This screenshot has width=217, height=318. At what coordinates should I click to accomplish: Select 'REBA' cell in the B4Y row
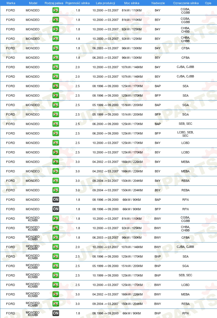pyautogui.click(x=185, y=181)
